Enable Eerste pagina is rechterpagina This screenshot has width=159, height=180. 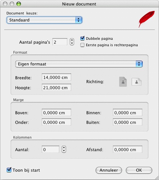tap(82, 45)
